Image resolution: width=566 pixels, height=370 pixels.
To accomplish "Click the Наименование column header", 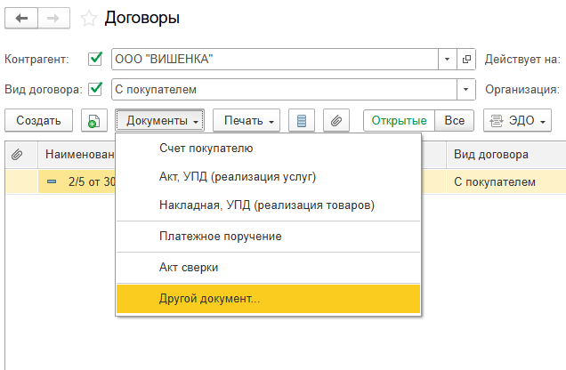I will coord(77,155).
